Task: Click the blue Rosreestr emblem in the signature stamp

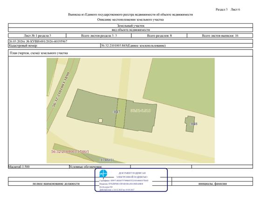Action: pos(103,174)
